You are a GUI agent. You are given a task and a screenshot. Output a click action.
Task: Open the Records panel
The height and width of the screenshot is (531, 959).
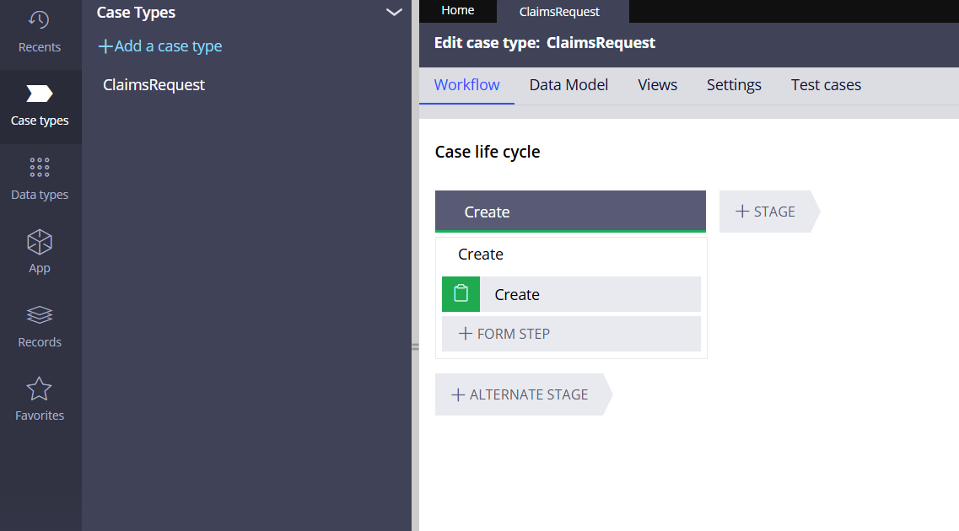tap(40, 324)
